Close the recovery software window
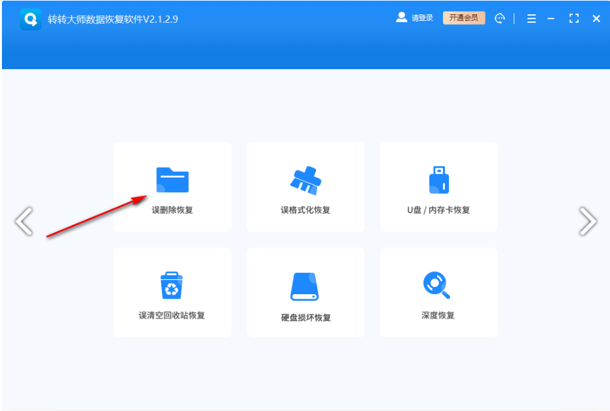This screenshot has width=610, height=411. [x=596, y=18]
